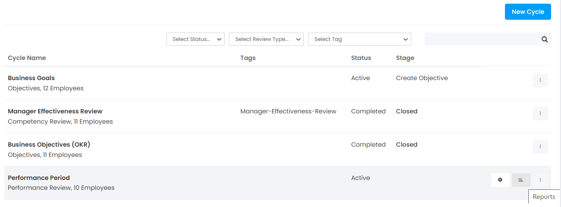The height and width of the screenshot is (207, 561).
Task: Click the Status column header
Action: tap(361, 58)
